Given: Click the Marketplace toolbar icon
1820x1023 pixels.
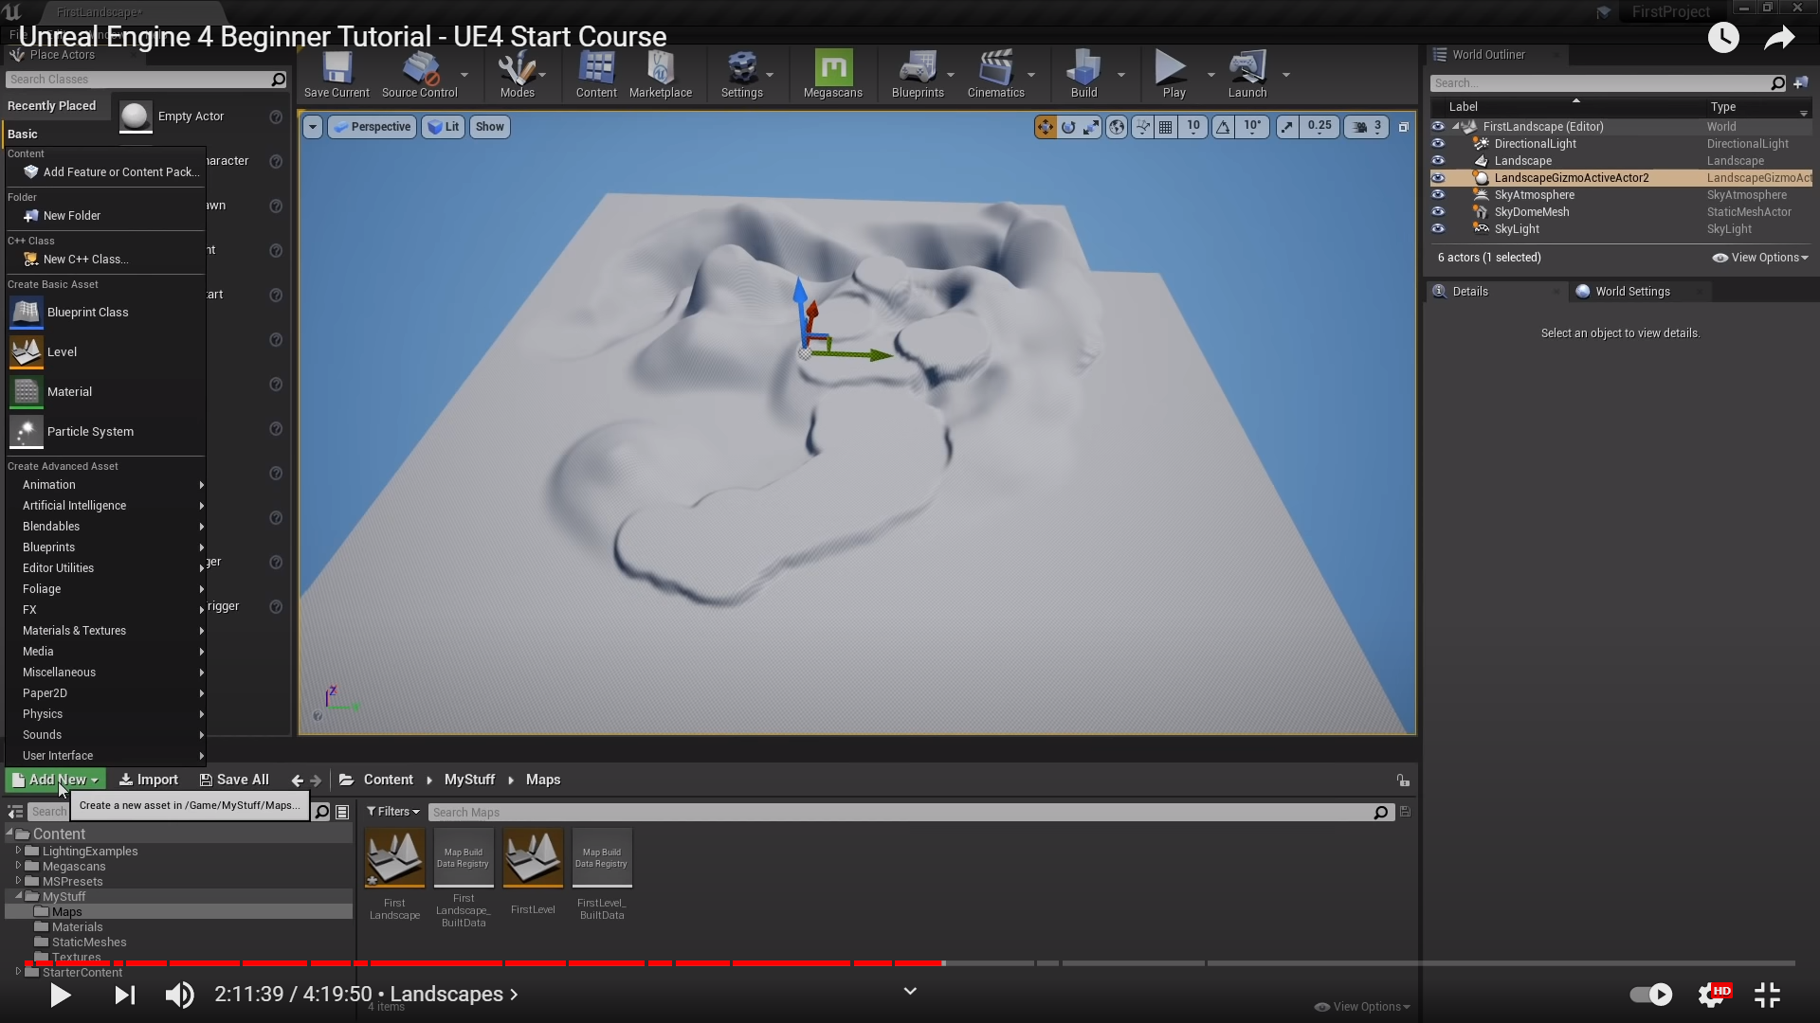Looking at the screenshot, I should [x=660, y=70].
